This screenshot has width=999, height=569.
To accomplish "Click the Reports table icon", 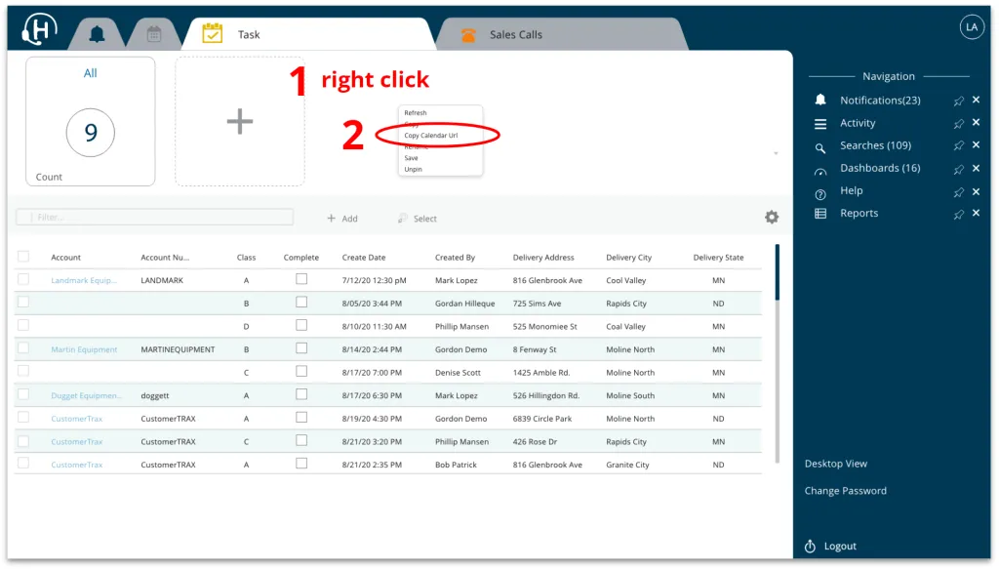I will pyautogui.click(x=819, y=214).
